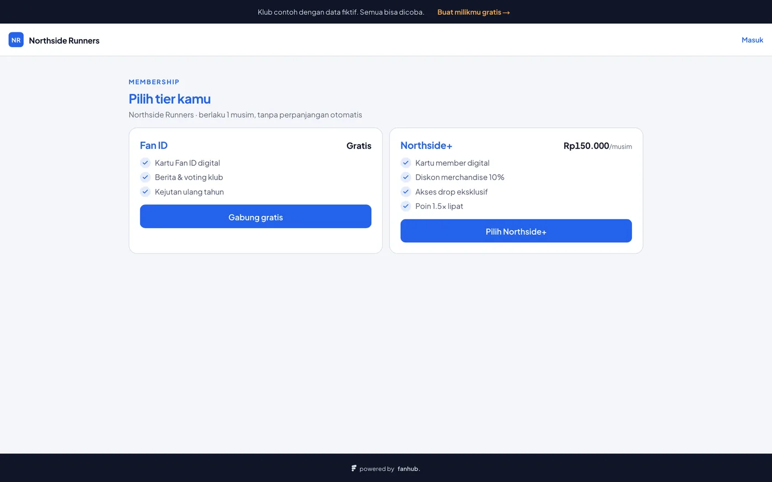Click the checkmark beside Kartu Fan ID digital
This screenshot has height=482, width=772.
tap(145, 163)
